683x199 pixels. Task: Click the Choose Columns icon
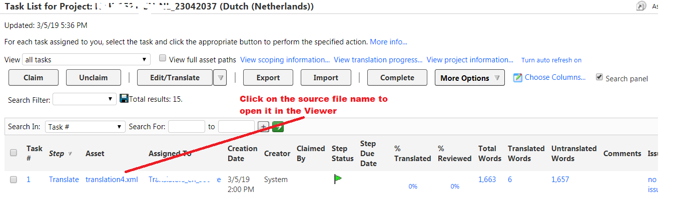pyautogui.click(x=518, y=78)
